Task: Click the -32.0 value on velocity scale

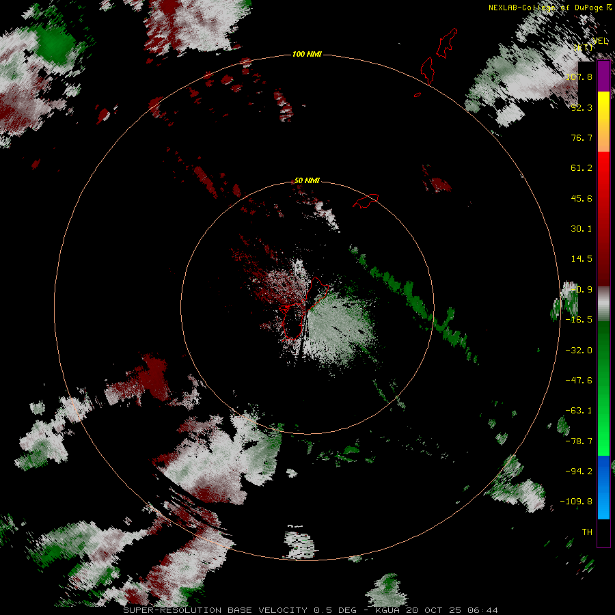Action: pyautogui.click(x=579, y=351)
